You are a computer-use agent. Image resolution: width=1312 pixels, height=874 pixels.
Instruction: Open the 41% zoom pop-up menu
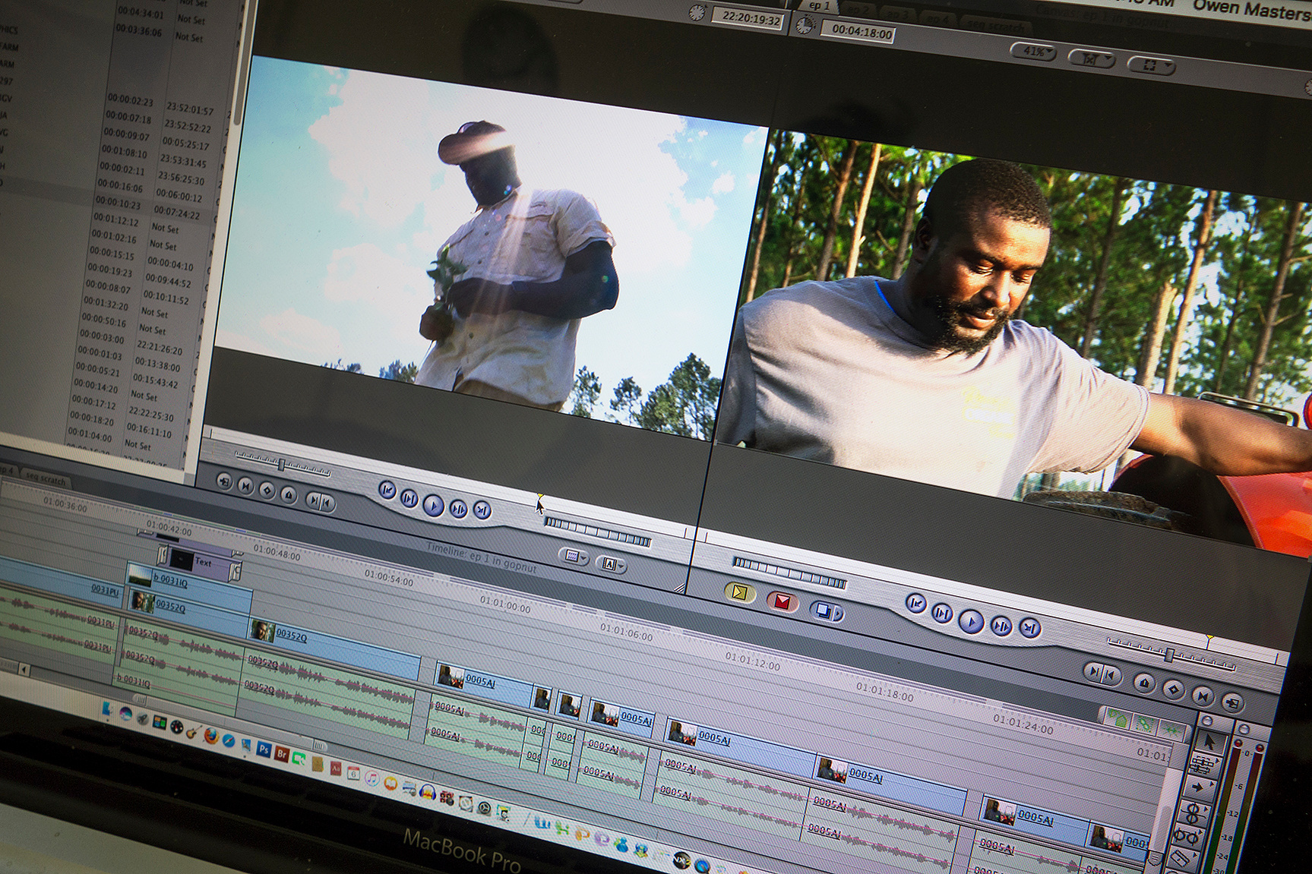[1034, 52]
